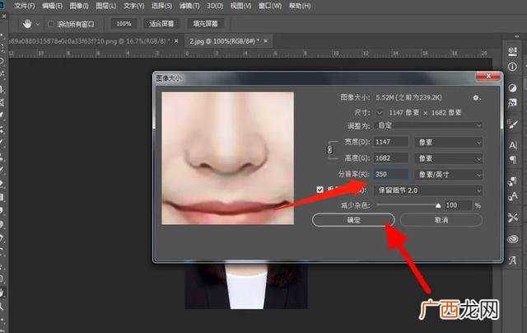Open the 像素/英寸 resolution unit dropdown
The width and height of the screenshot is (527, 333).
[x=449, y=174]
